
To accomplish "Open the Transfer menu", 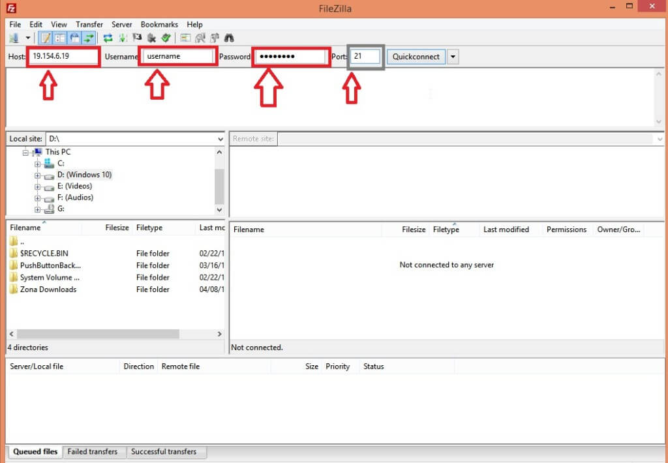I will point(89,24).
